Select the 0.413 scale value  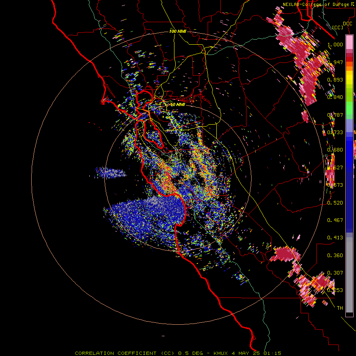pyautogui.click(x=335, y=238)
